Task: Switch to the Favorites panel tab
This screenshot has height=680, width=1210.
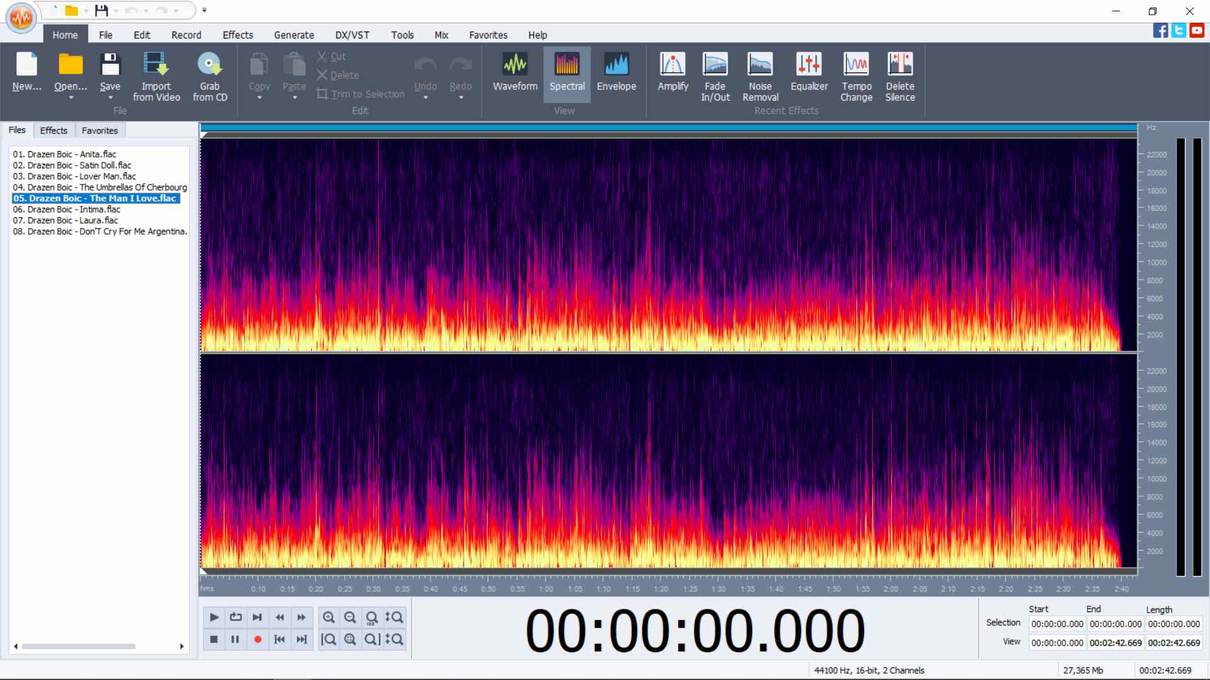Action: [100, 130]
